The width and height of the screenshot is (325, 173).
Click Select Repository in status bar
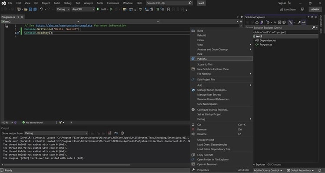300,170
